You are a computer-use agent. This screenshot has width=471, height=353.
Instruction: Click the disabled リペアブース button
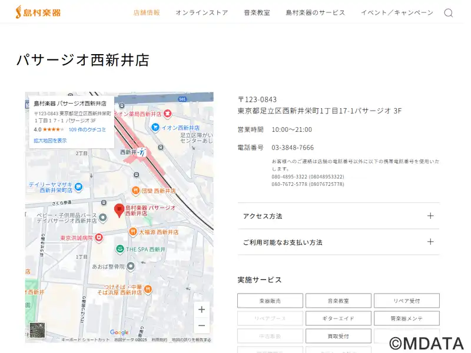[x=270, y=318]
